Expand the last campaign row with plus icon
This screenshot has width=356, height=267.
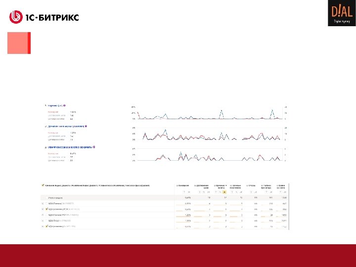point(43,226)
